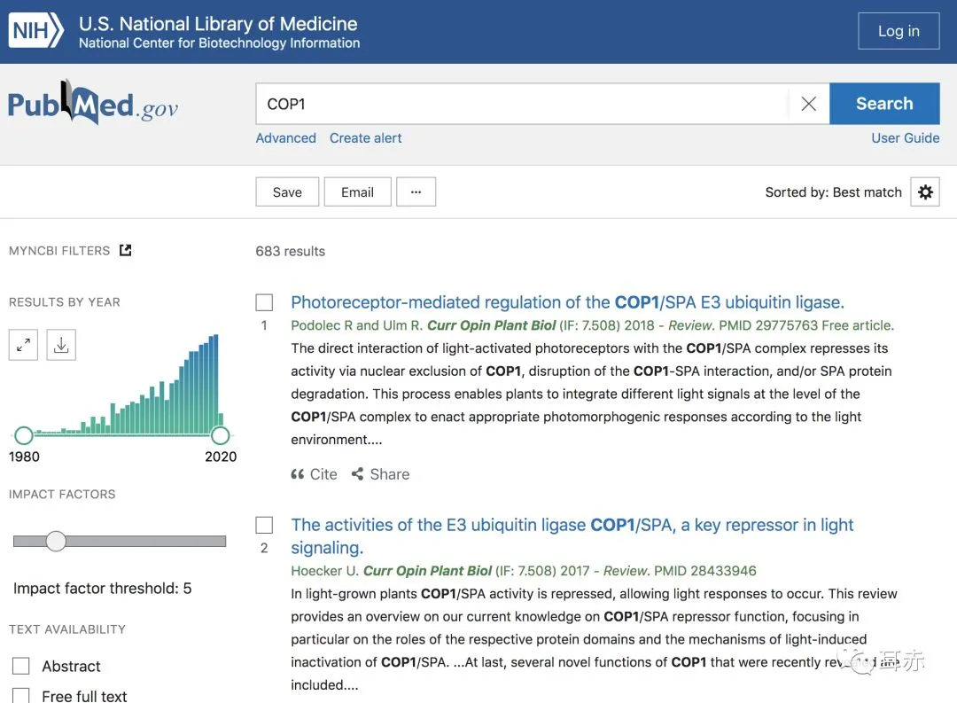The width and height of the screenshot is (957, 703).
Task: Go to PubMed.gov home logo
Action: pos(93,105)
